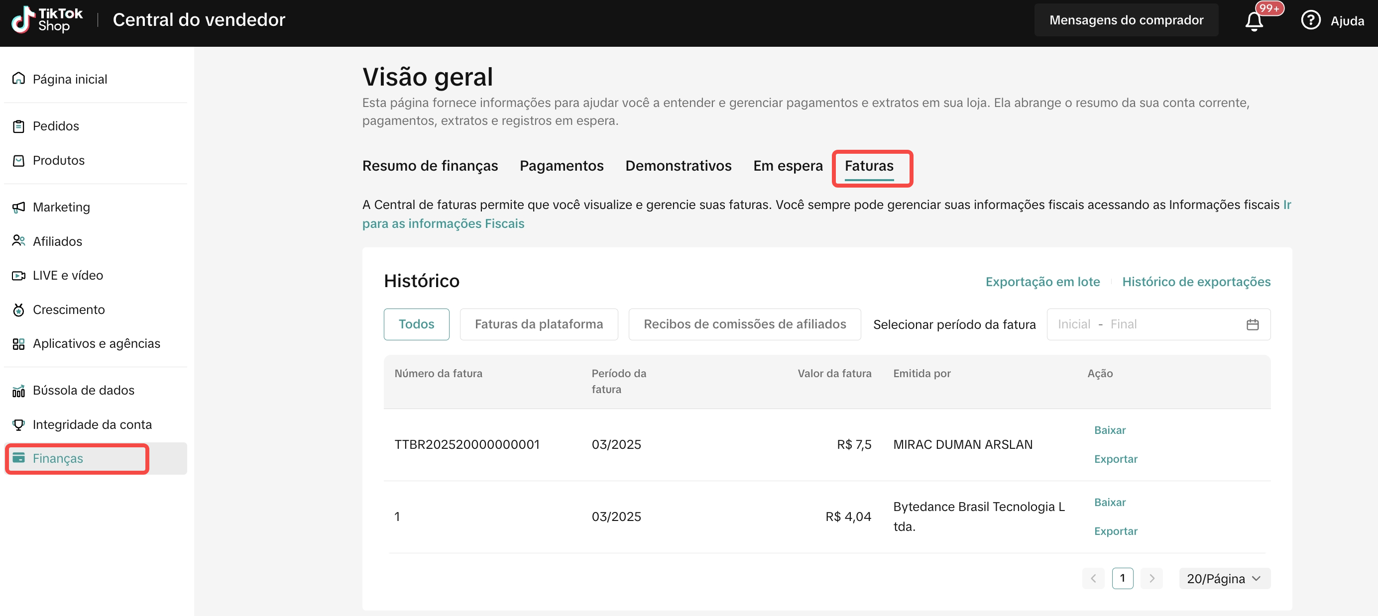
Task: Open the Demonstrativos tab
Action: (x=678, y=166)
